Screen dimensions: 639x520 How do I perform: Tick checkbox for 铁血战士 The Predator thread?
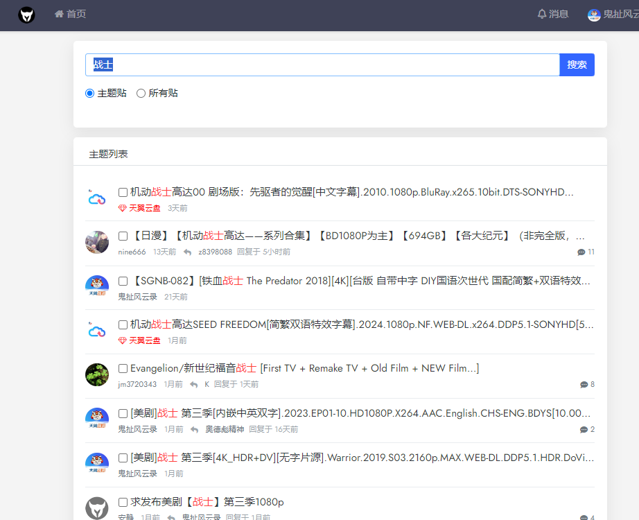(x=123, y=281)
